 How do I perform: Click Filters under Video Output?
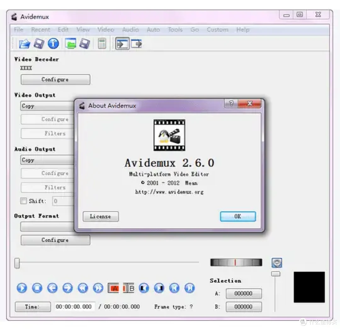click(48, 133)
